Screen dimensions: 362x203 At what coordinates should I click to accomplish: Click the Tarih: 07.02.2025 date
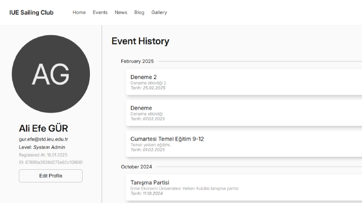pyautogui.click(x=147, y=119)
